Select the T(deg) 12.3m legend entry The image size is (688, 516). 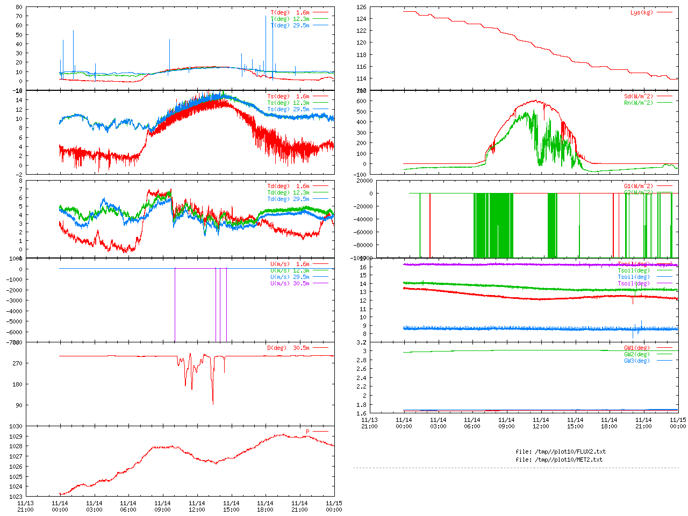coord(290,19)
